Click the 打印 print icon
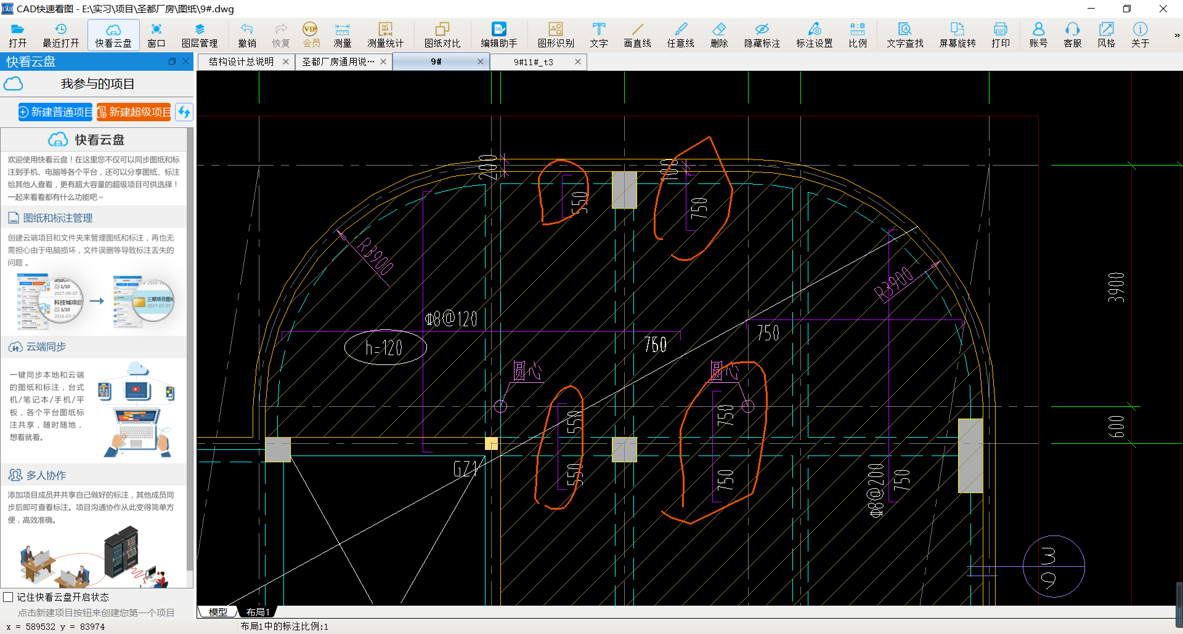This screenshot has width=1183, height=634. click(1001, 35)
